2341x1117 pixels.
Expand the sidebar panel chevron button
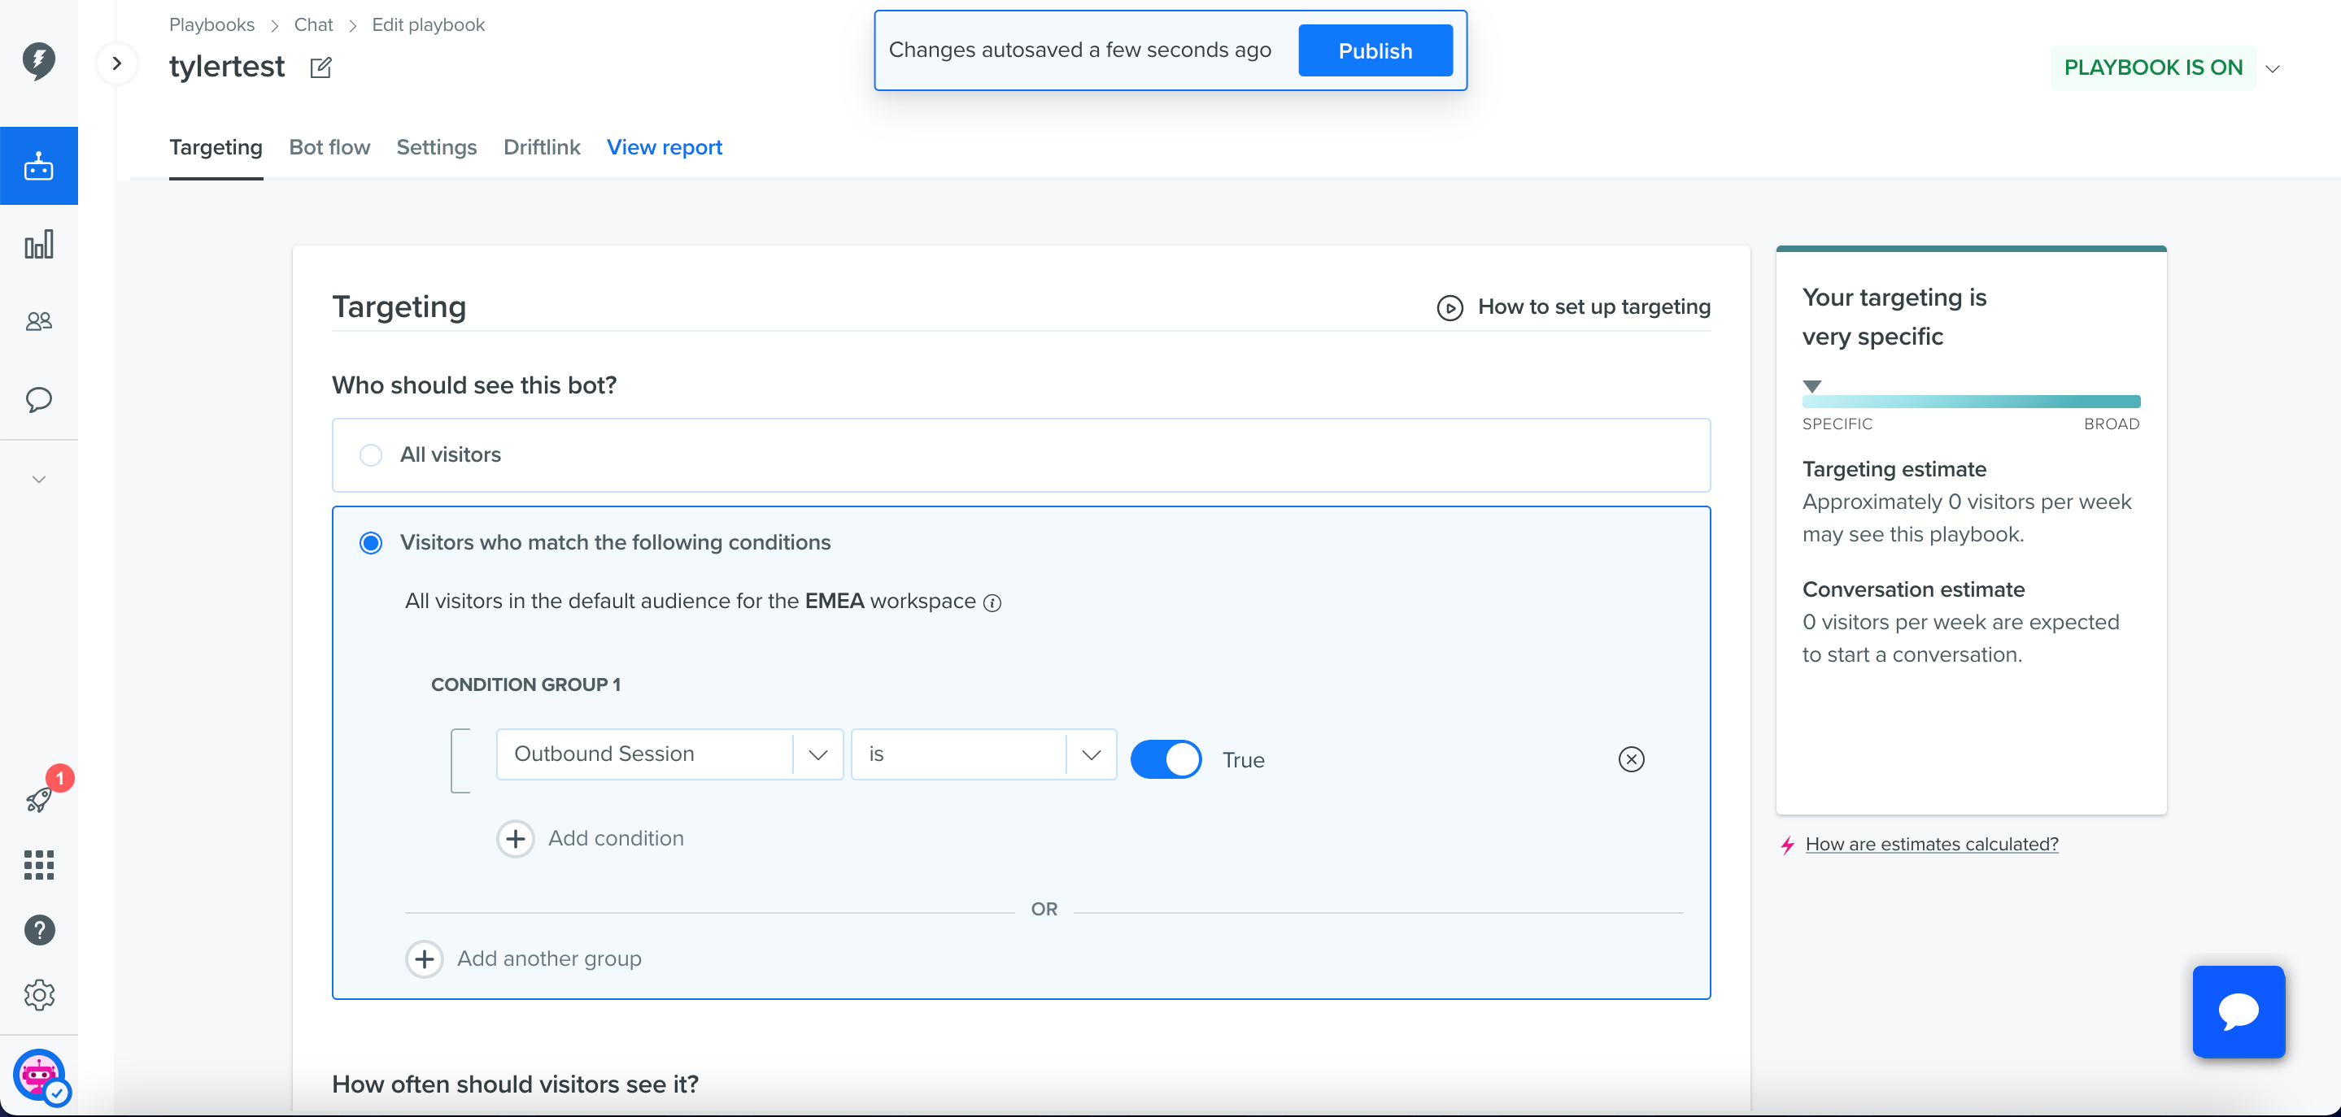[116, 63]
